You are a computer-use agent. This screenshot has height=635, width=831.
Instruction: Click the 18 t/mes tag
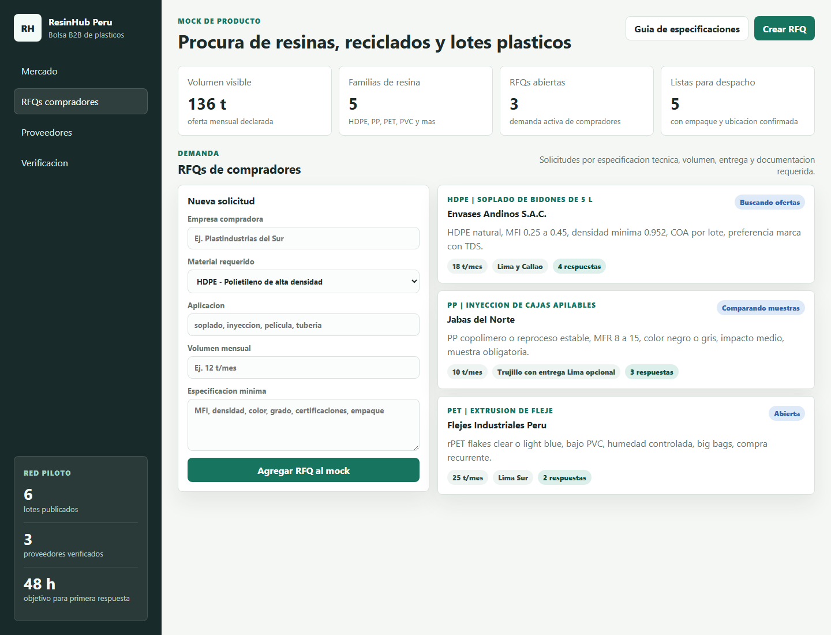[467, 266]
